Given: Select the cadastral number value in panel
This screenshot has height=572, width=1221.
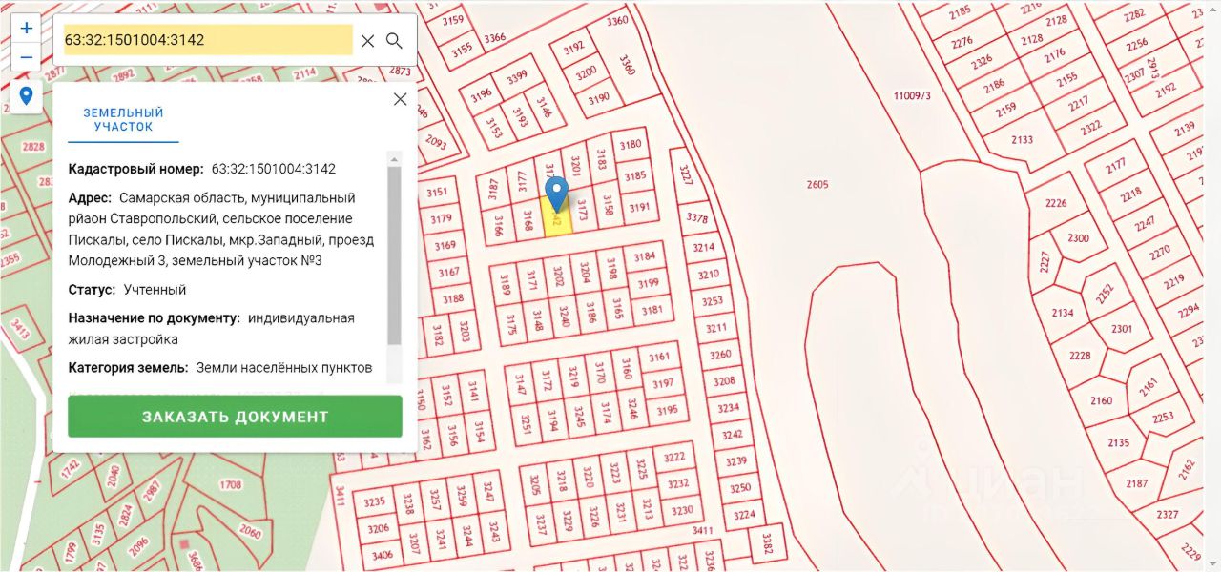Looking at the screenshot, I should 274,169.
